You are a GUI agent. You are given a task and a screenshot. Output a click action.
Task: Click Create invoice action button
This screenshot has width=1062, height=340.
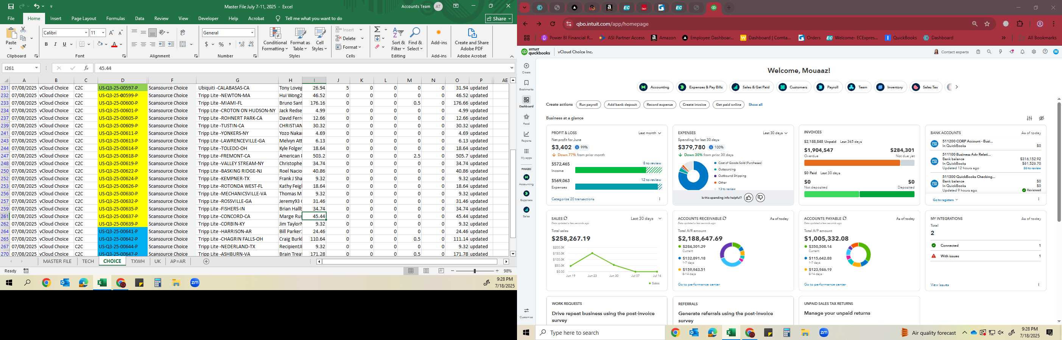pos(694,105)
